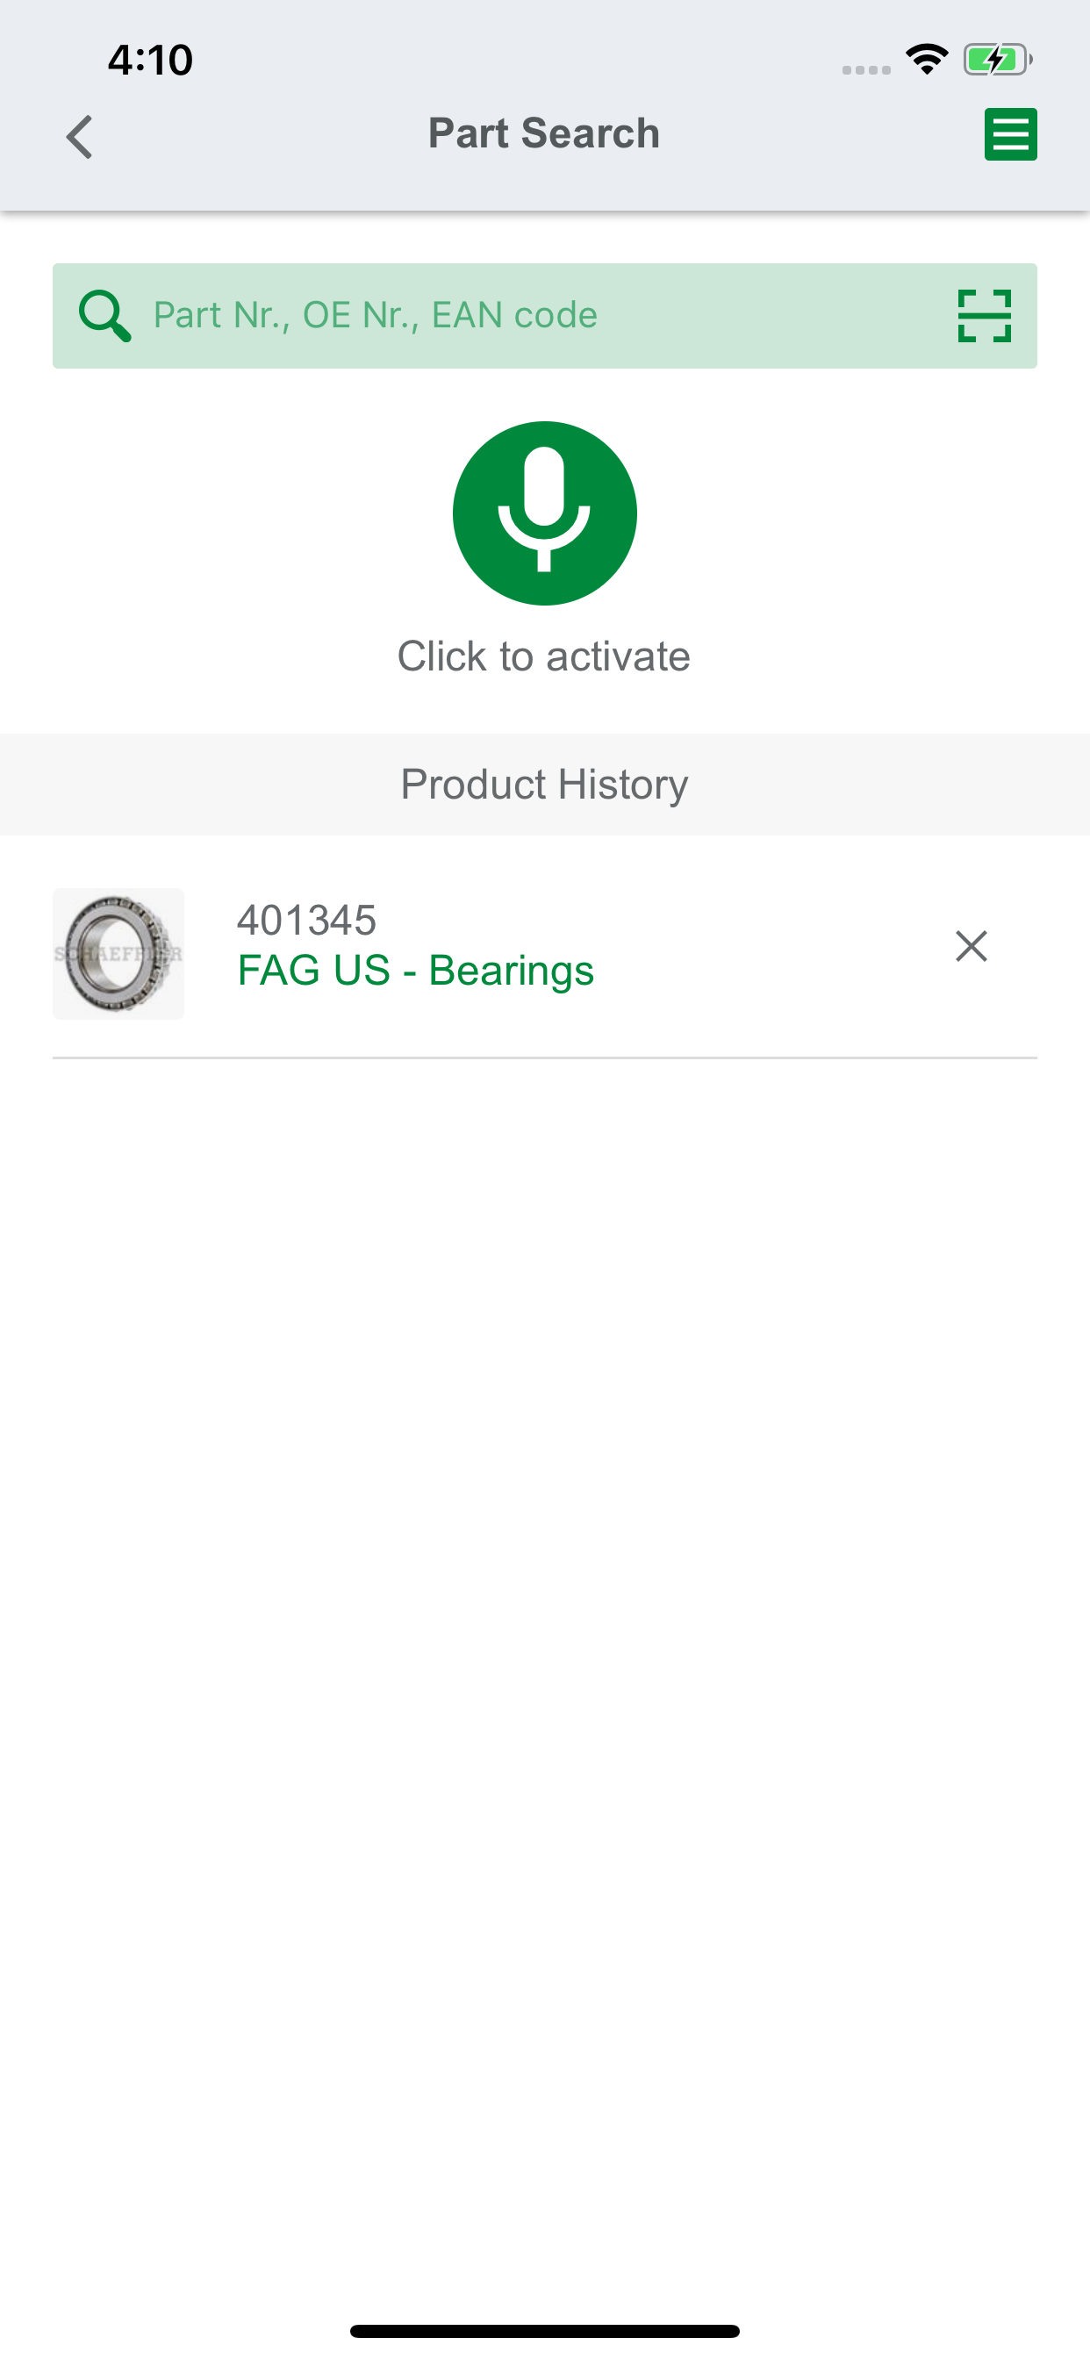1090x2359 pixels.
Task: Tap the home indicator bar
Action: point(544,2331)
